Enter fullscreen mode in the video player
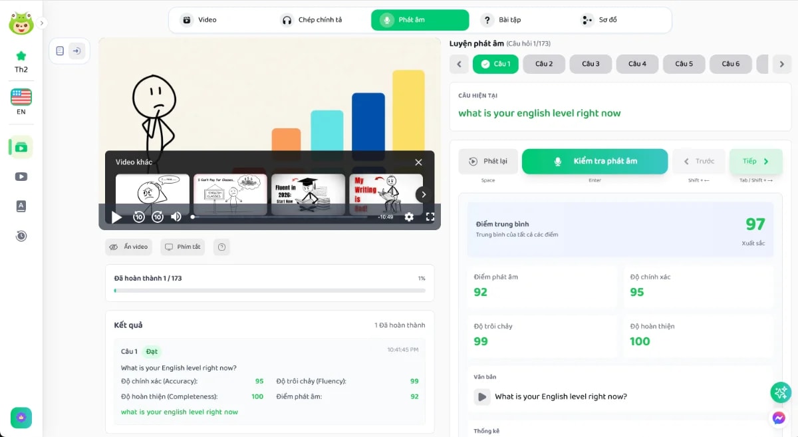798x437 pixels. pos(430,217)
